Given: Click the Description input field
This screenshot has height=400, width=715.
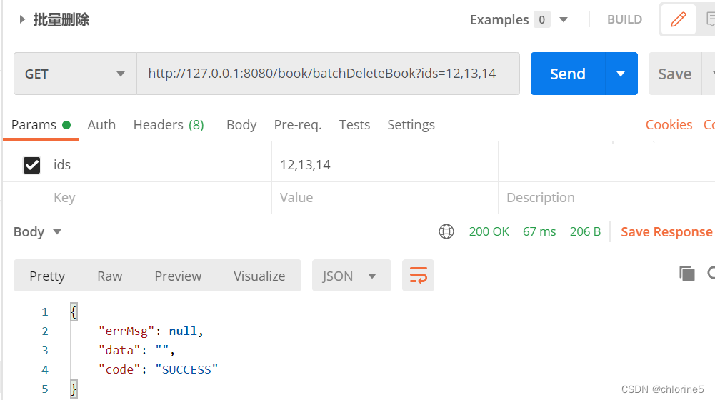Looking at the screenshot, I should pos(606,198).
